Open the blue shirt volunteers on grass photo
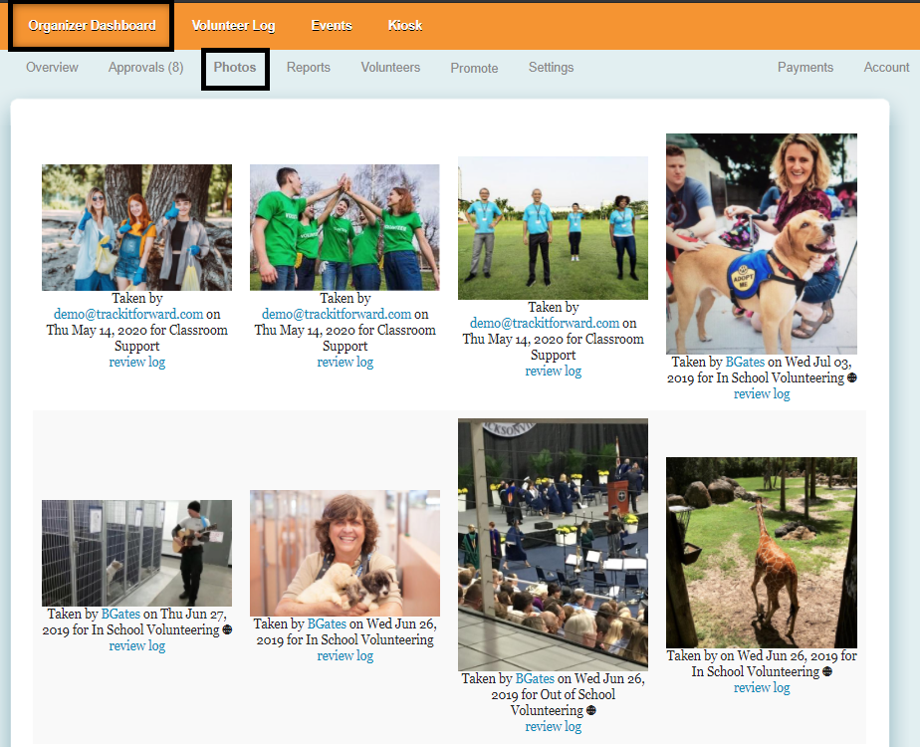Viewport: 920px width, 747px height. (553, 228)
